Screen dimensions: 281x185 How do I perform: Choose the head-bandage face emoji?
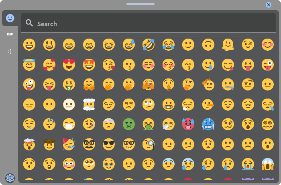(109, 124)
